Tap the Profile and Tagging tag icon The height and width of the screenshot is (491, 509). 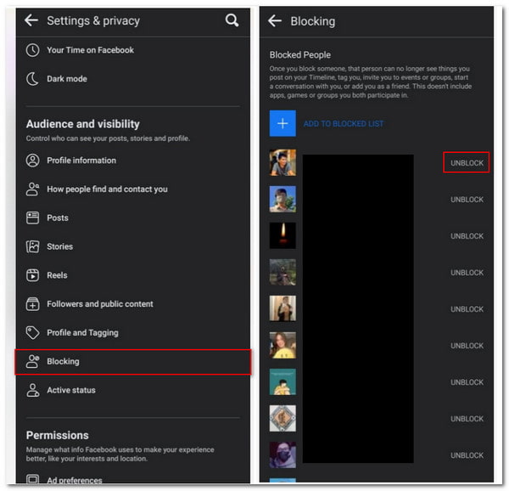pyautogui.click(x=32, y=332)
